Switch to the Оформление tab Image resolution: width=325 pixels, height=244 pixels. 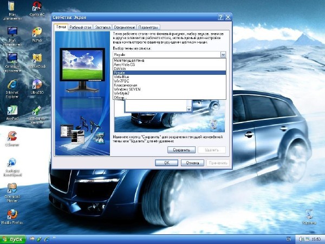click(x=125, y=27)
